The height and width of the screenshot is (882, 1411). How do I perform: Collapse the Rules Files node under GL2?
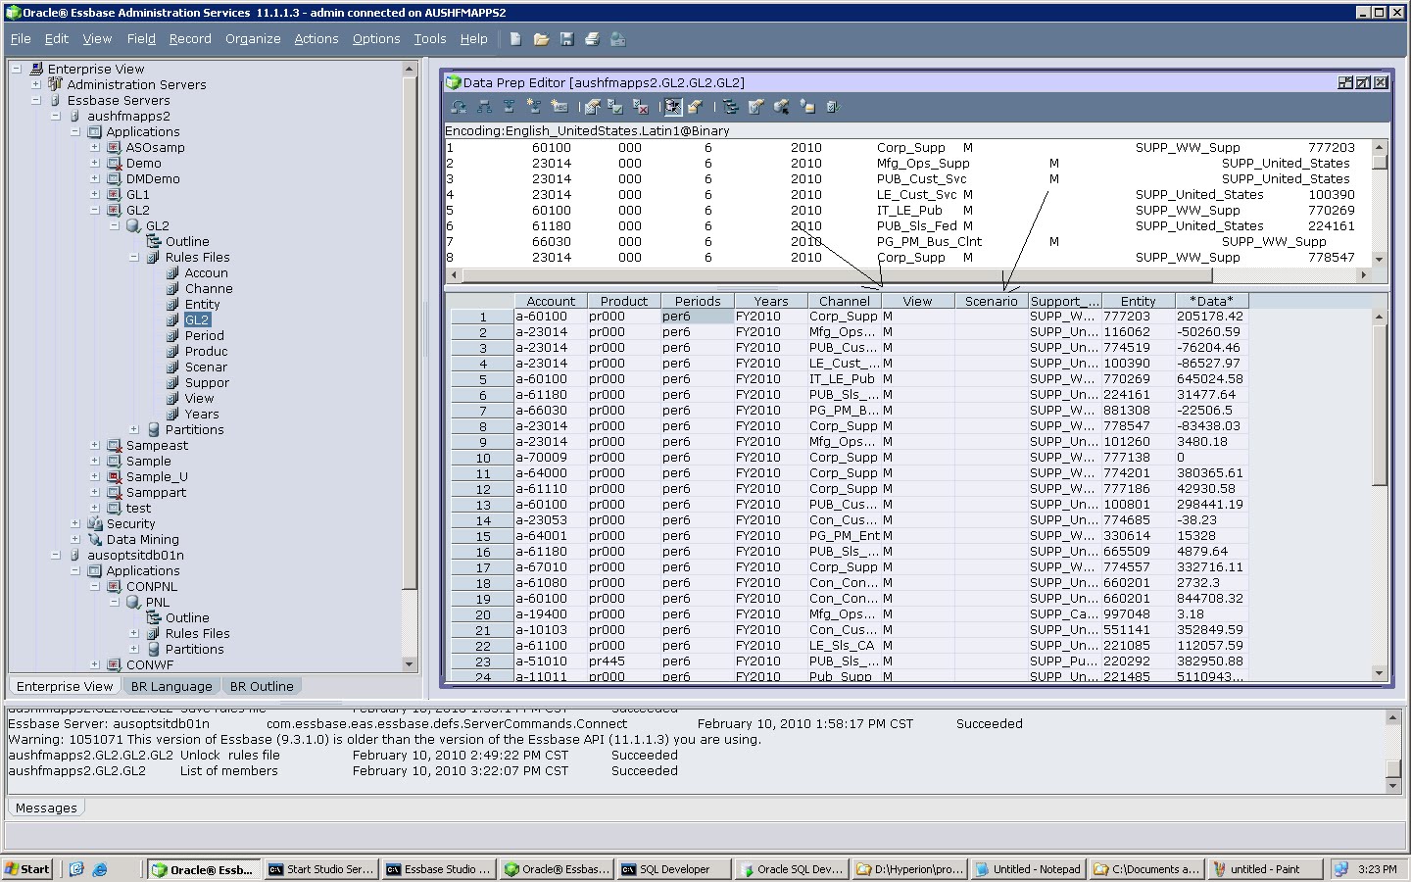point(134,257)
